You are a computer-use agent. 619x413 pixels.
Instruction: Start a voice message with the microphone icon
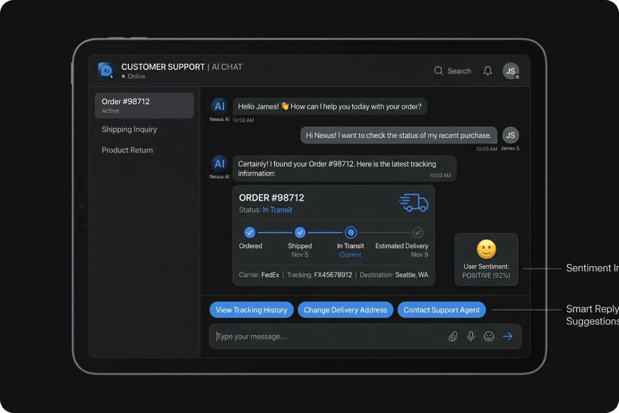coord(471,336)
